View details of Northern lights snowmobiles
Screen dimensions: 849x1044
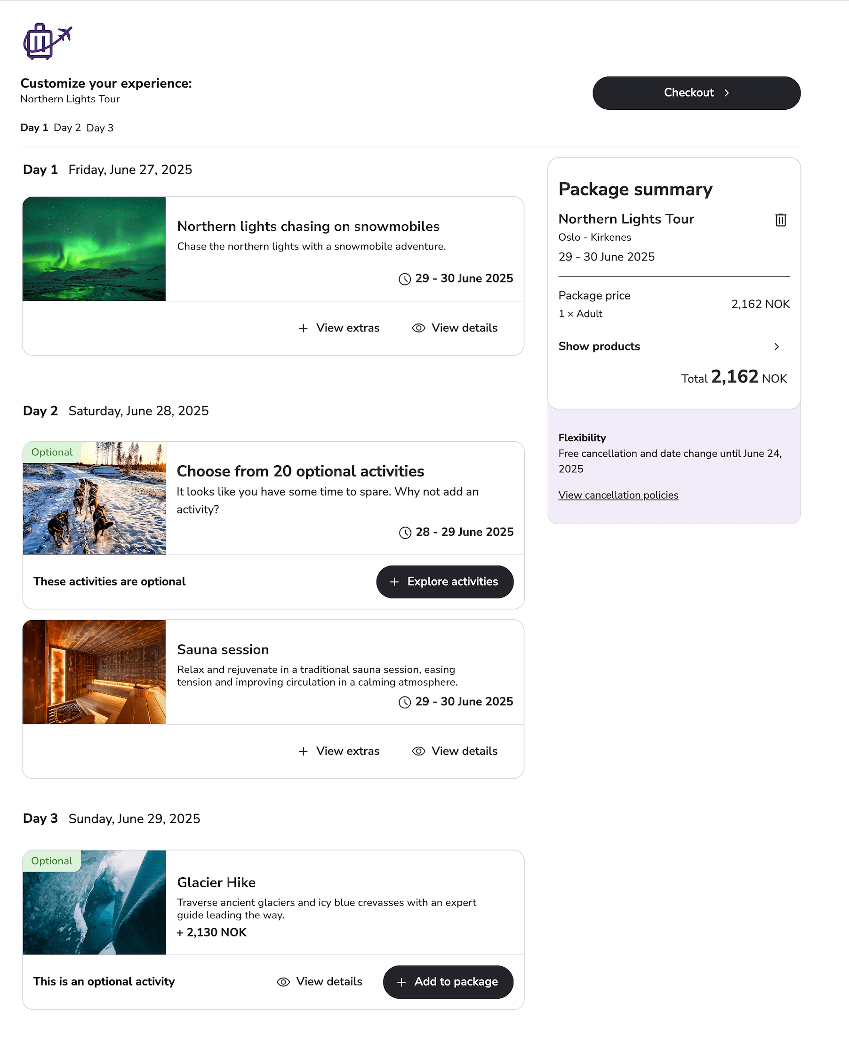[x=455, y=328]
